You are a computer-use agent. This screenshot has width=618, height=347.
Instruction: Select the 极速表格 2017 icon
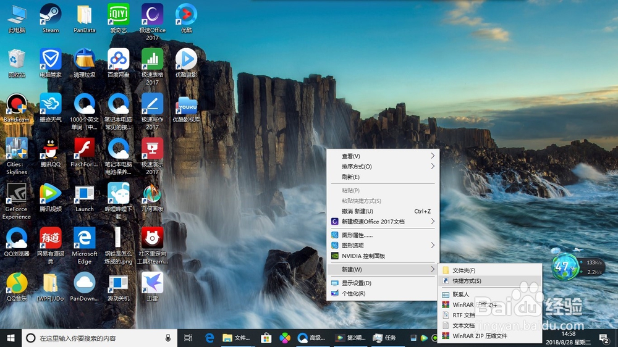pyautogui.click(x=152, y=67)
